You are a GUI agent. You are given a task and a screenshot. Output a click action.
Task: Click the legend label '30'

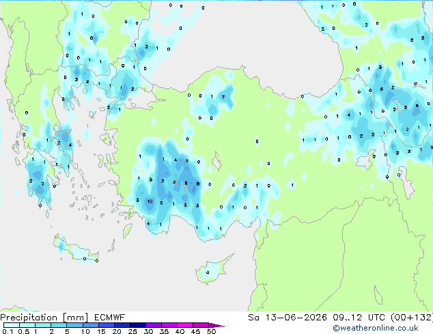[x=148, y=331]
